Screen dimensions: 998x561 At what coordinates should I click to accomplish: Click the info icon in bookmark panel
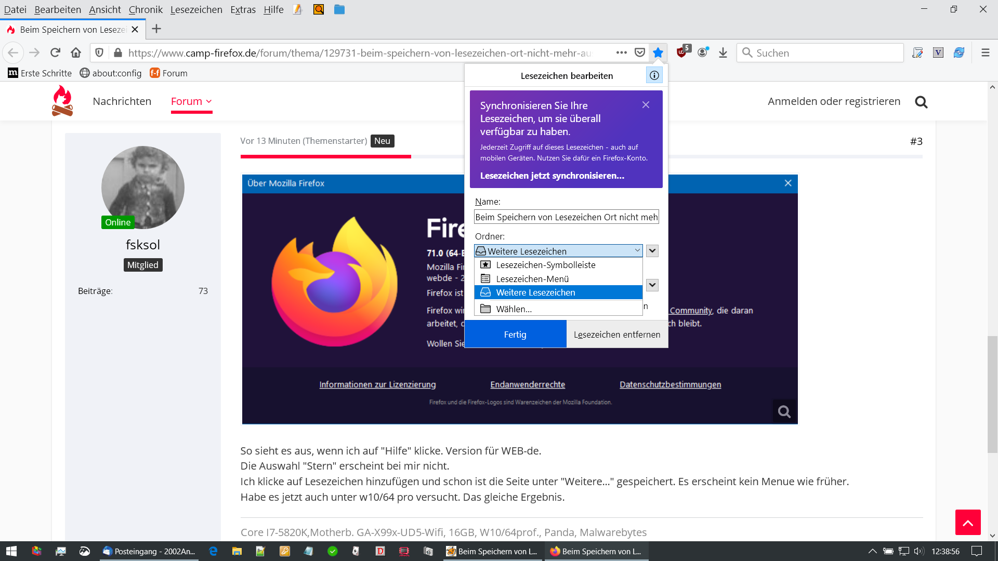click(x=654, y=75)
